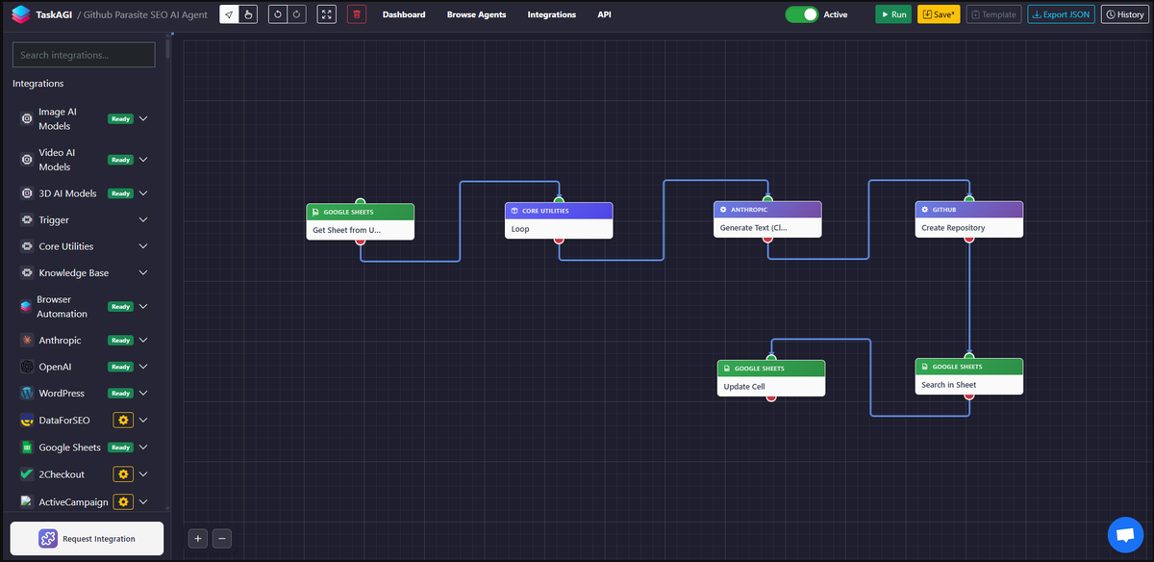The height and width of the screenshot is (562, 1154).
Task: Click the Export JSON button
Action: pos(1061,13)
